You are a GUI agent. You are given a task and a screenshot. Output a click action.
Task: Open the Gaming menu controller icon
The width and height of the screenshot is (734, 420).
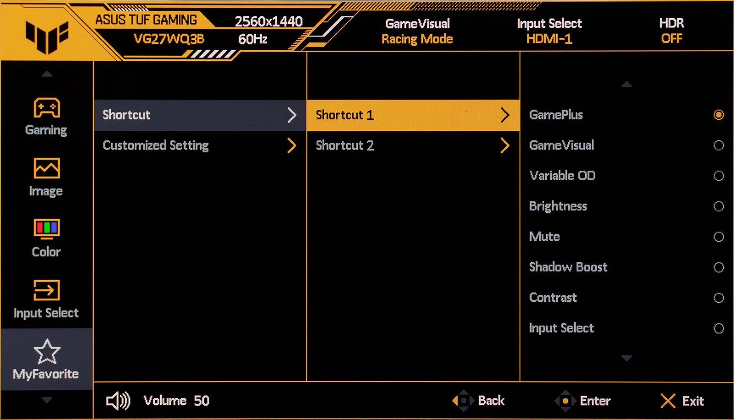(47, 107)
